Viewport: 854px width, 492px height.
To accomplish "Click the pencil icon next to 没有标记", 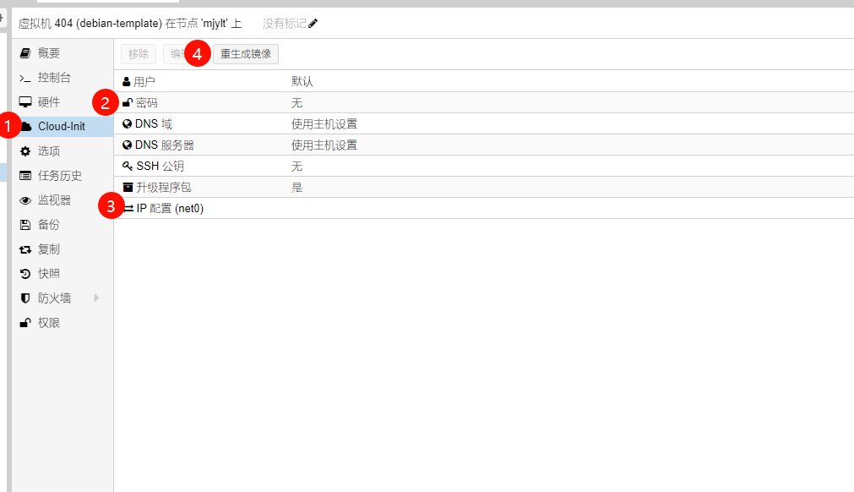I will [313, 24].
